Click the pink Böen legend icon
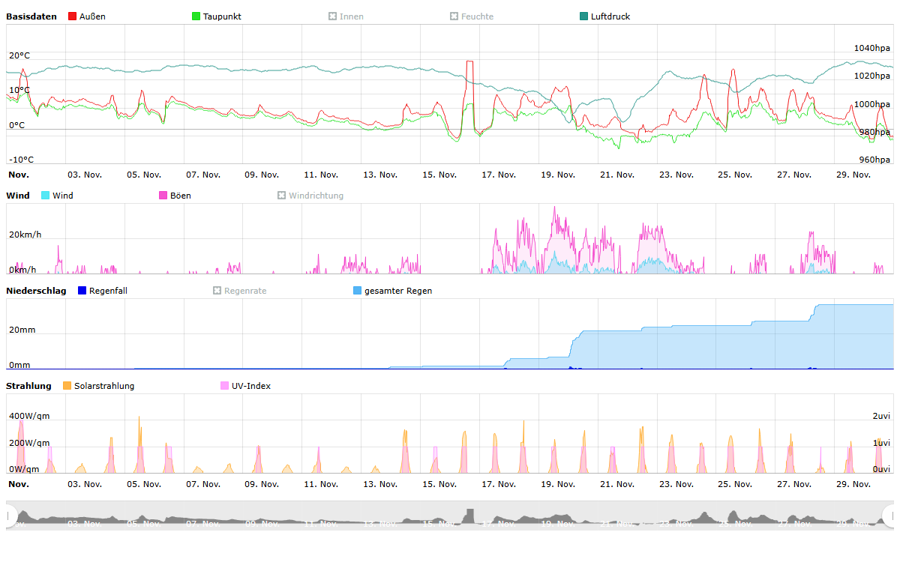 pyautogui.click(x=163, y=196)
